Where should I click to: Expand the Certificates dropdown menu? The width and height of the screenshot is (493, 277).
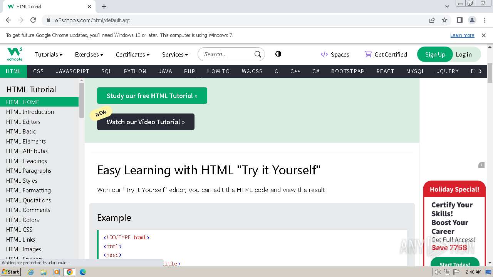133,54
